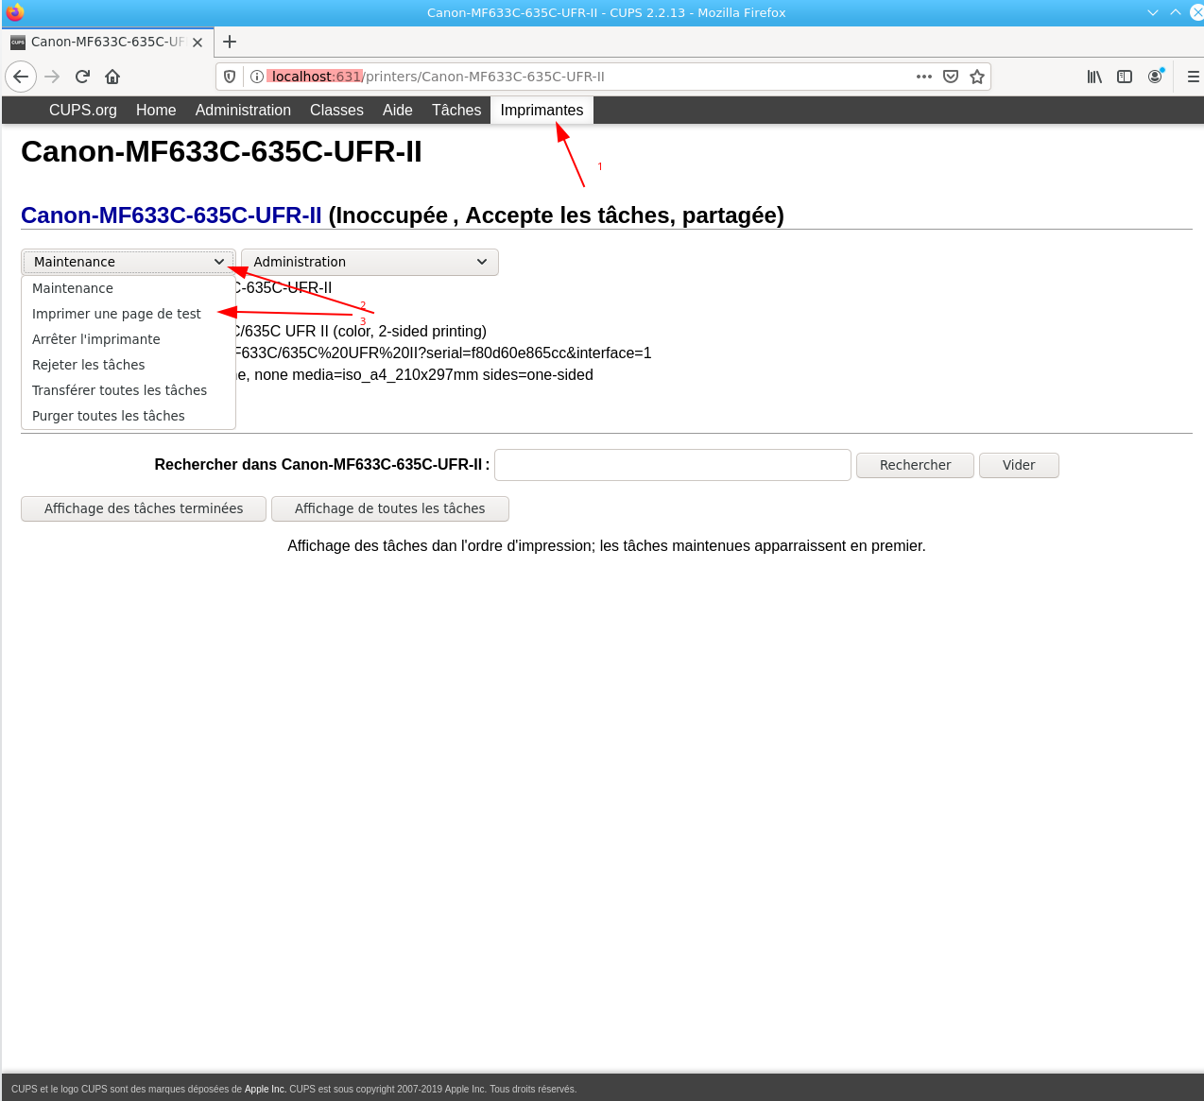Viewport: 1204px width, 1101px height.
Task: Open the Firefox account icon
Action: point(1155,77)
